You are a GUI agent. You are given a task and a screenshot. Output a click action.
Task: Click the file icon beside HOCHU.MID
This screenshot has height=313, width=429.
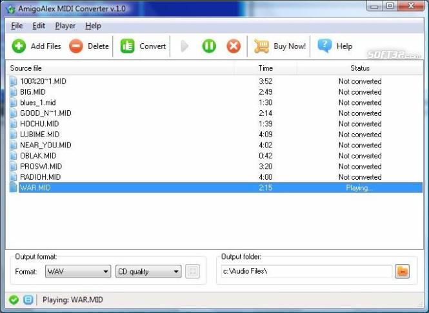click(14, 124)
